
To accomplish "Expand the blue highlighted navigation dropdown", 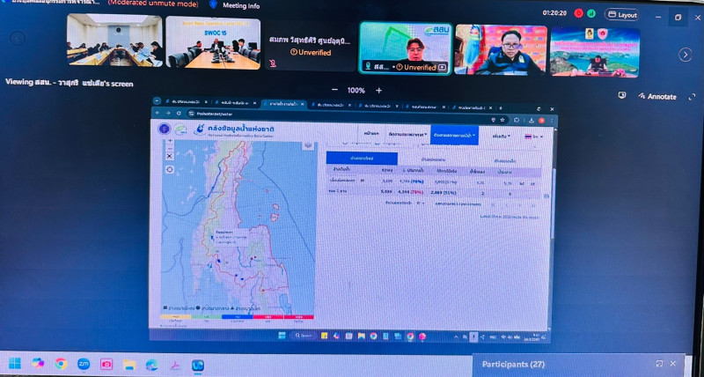I will (x=454, y=136).
